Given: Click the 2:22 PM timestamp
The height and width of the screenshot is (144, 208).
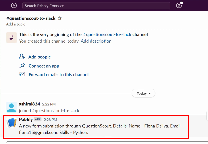Looking at the screenshot, I should click(x=49, y=104).
